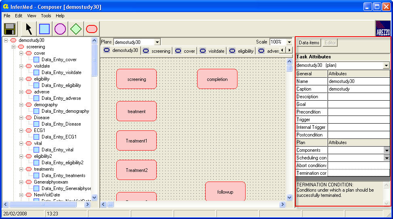
Task: Open the Plans dropdown
Action: point(157,42)
